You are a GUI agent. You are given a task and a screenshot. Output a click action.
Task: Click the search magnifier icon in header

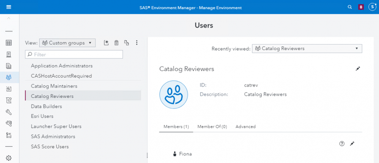(350, 7)
